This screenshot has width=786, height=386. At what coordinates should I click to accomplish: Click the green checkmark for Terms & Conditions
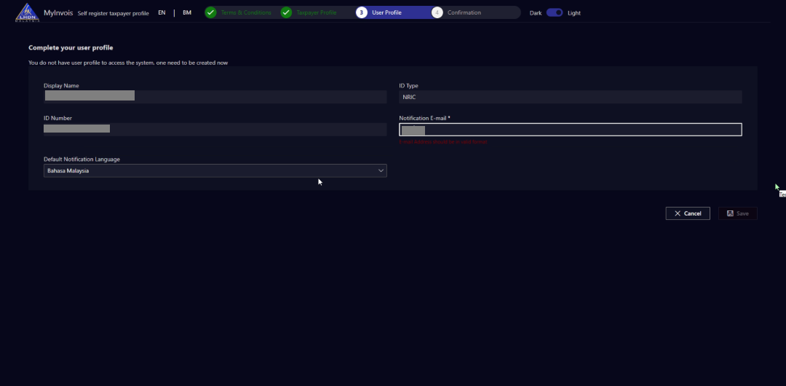point(210,12)
